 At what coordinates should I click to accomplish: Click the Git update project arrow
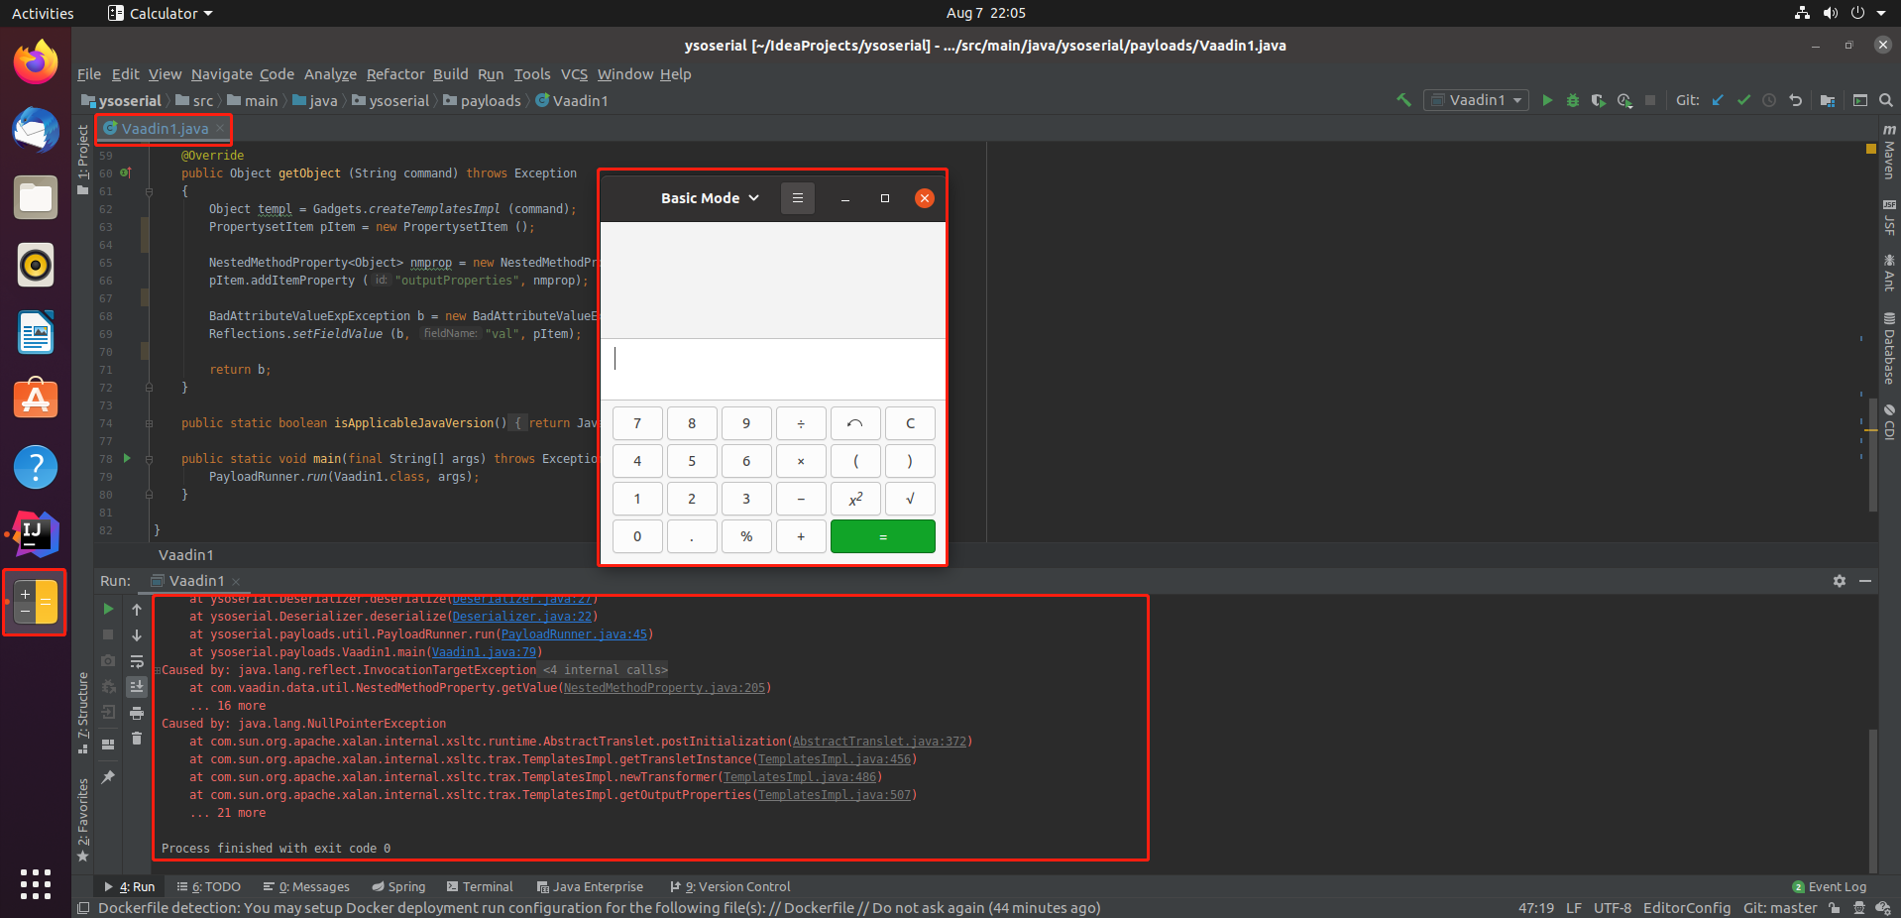coord(1718,100)
